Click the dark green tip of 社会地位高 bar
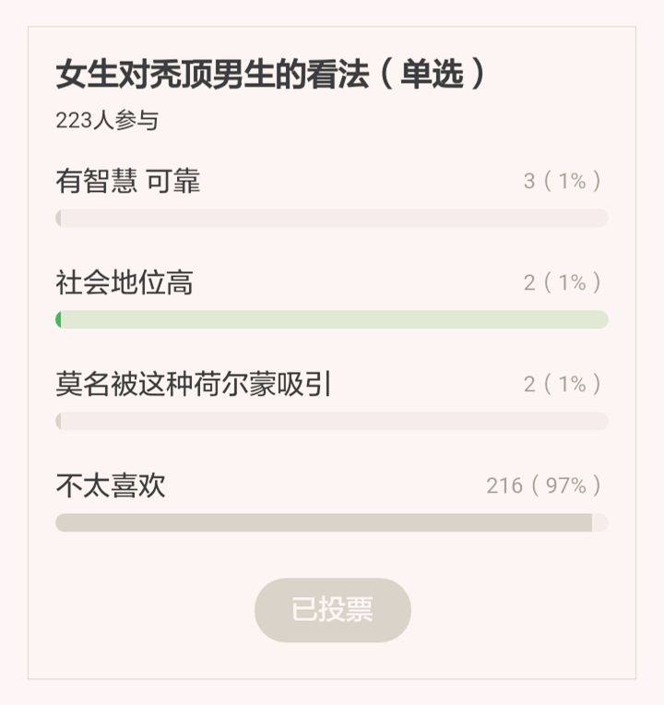 click(59, 320)
